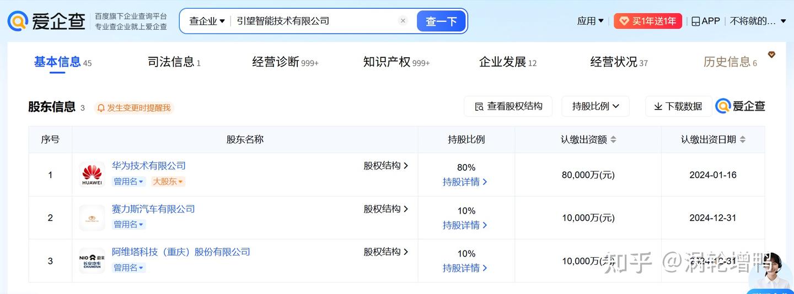Screen dimensions: 794x294
Task: Click the Huawei company logo
Action: 92,175
